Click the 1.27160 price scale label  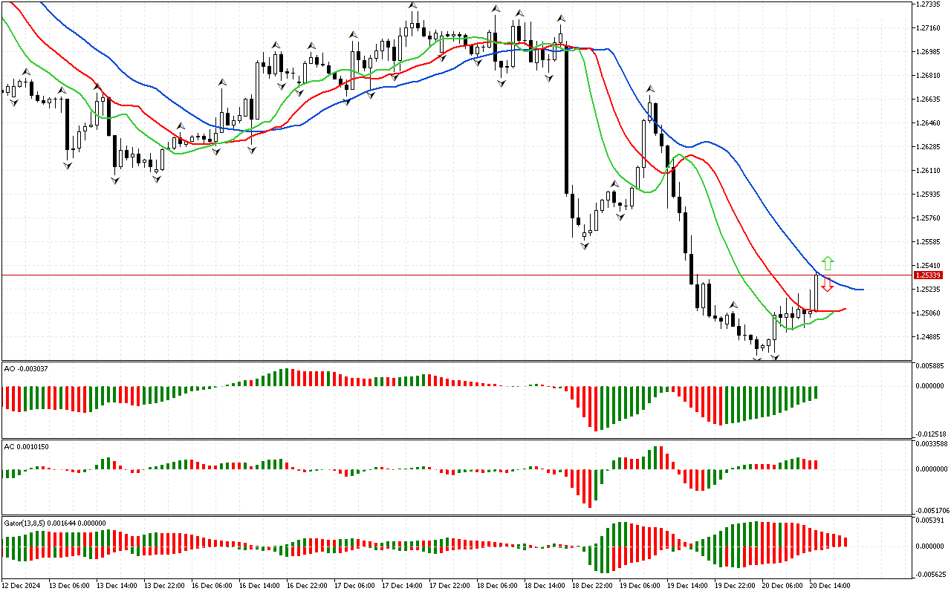click(929, 28)
